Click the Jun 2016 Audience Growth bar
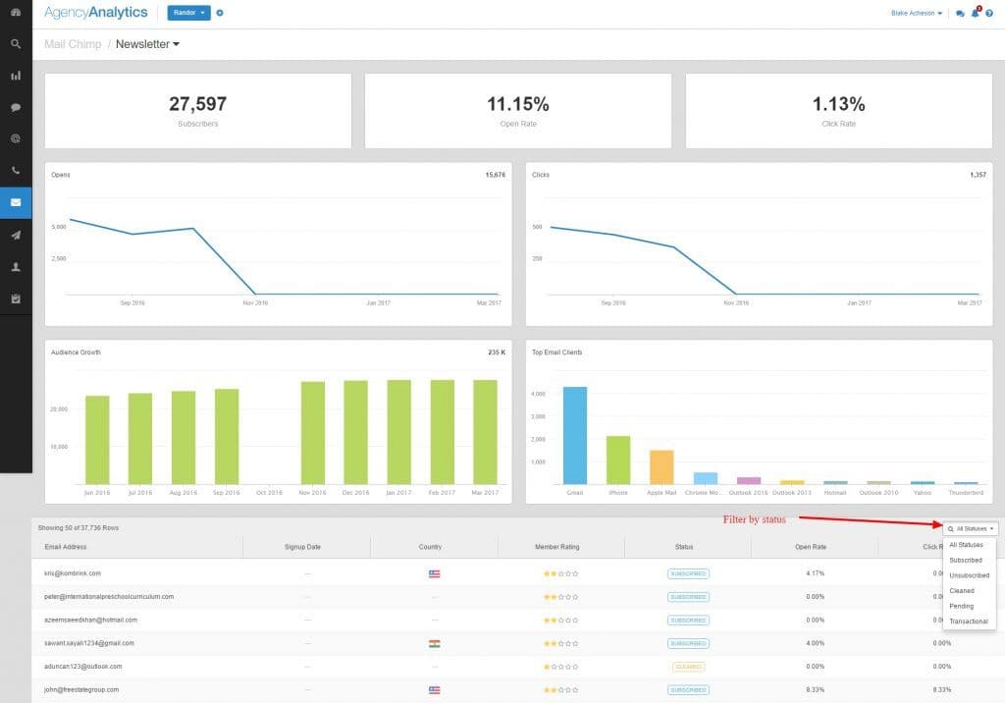Image resolution: width=1005 pixels, height=703 pixels. coord(97,440)
